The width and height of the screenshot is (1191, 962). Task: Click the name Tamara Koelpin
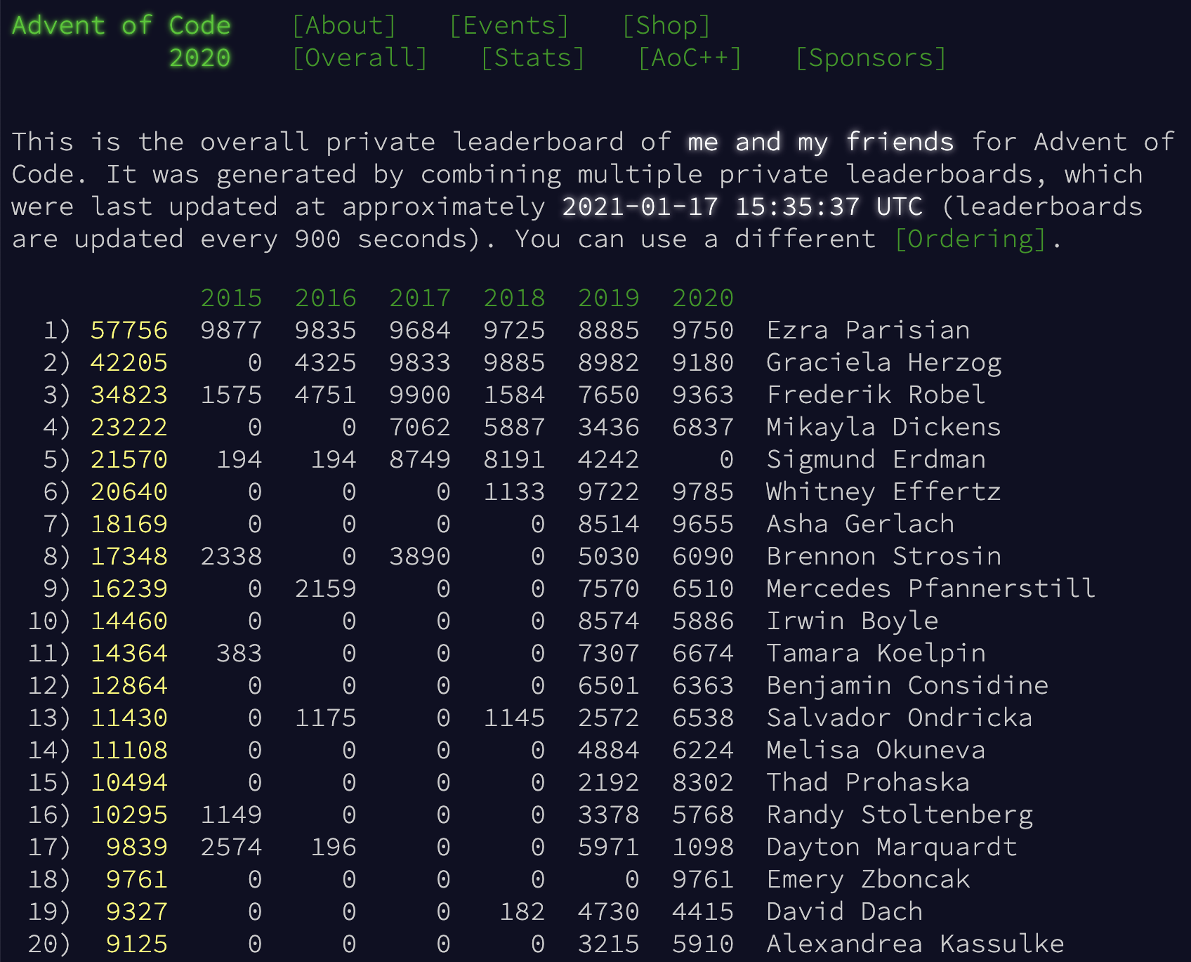point(876,654)
